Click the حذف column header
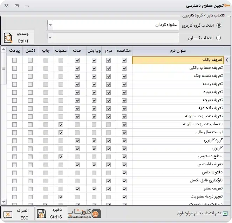 click(x=77, y=51)
